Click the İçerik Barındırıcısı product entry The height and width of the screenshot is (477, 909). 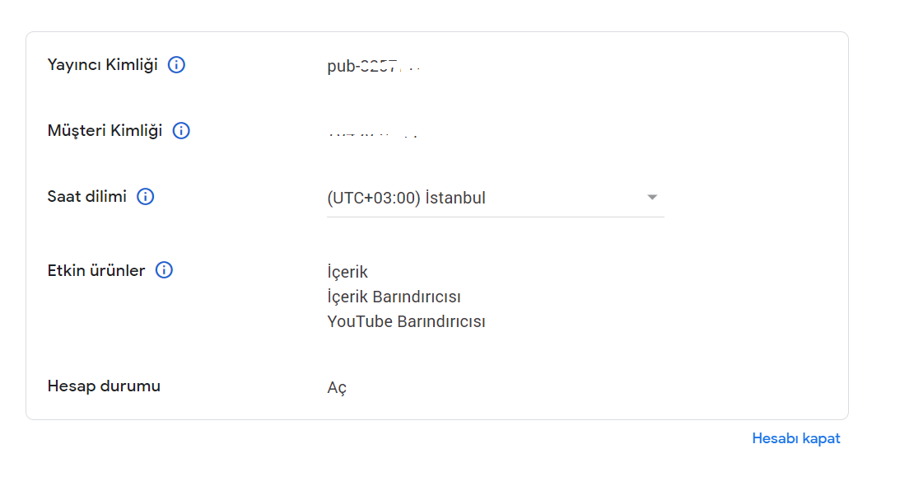tap(394, 297)
